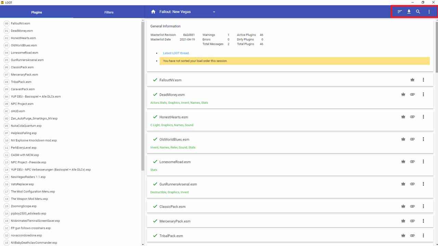Open search using the magnifier icon
The width and height of the screenshot is (438, 246).
click(x=418, y=12)
